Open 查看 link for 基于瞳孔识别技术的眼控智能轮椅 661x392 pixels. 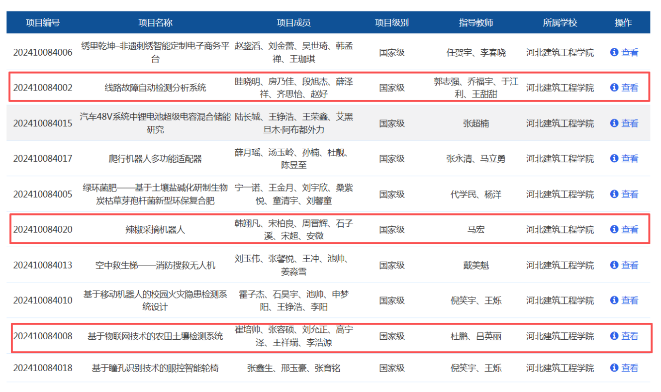(630, 368)
